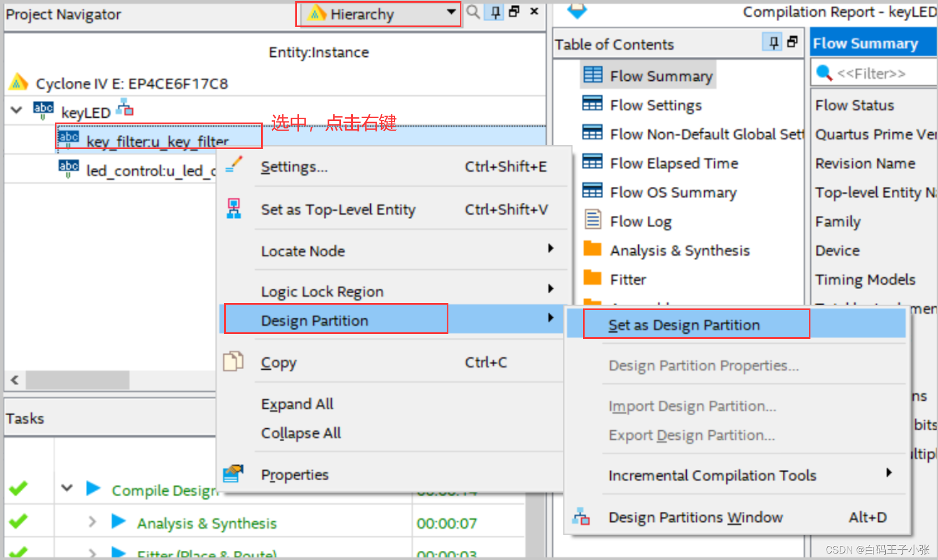Select the keyLED entity icon

[43, 110]
